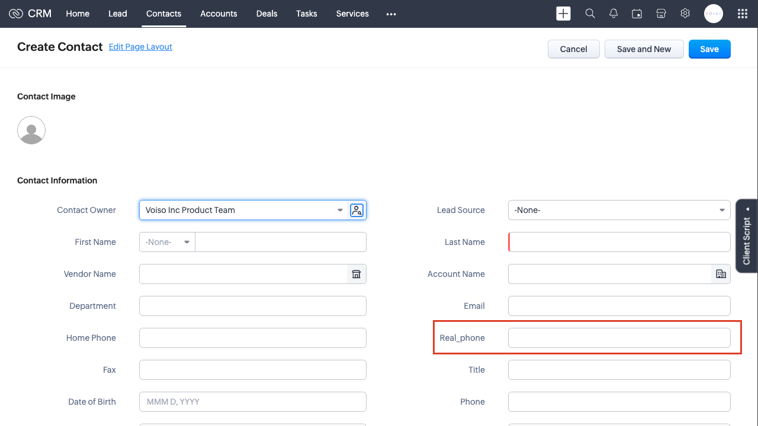Click the Voiso profile avatar

tap(713, 13)
